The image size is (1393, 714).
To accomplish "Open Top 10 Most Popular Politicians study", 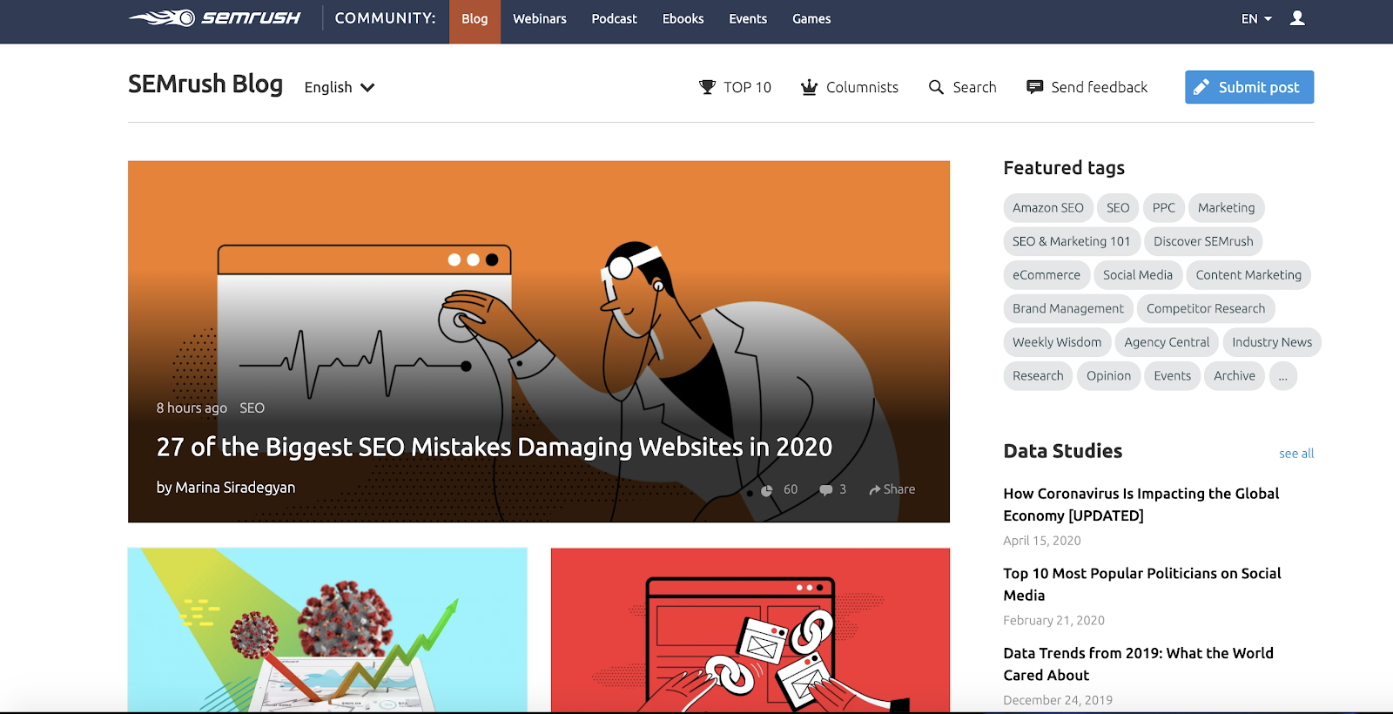I will 1142,584.
